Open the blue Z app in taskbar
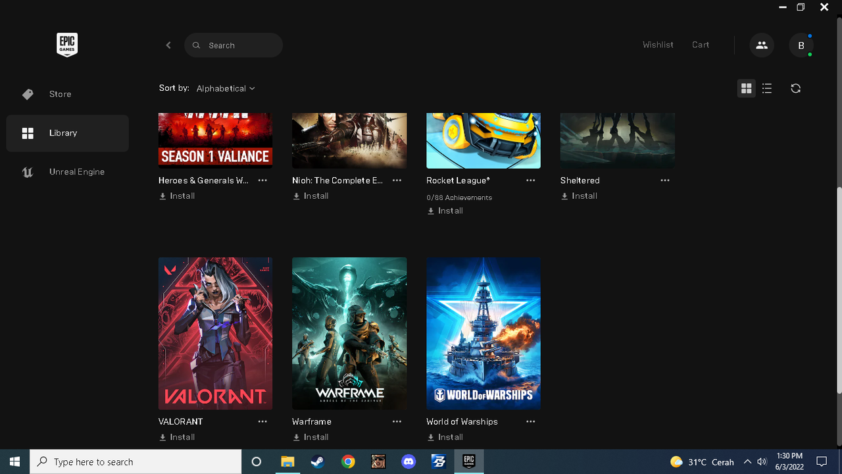Image resolution: width=842 pixels, height=474 pixels. [439, 461]
